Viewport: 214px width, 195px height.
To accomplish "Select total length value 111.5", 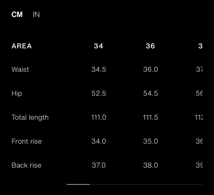I will [150, 117].
